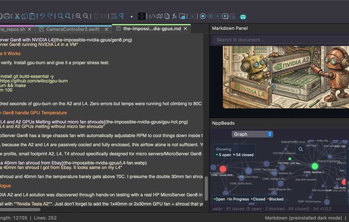
Task: Click Search in document field
Action: point(281,40)
